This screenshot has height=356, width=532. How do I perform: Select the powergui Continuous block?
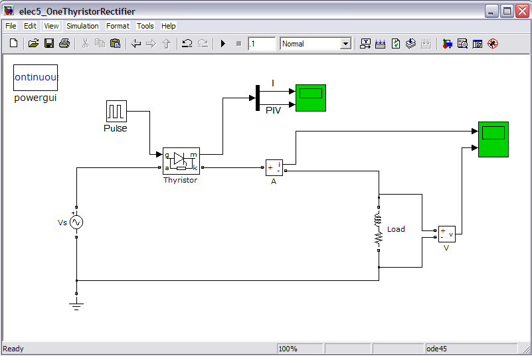[x=36, y=78]
